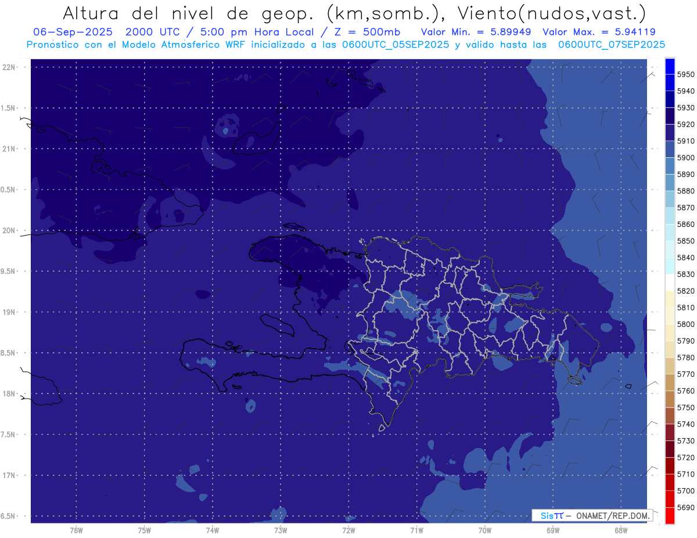
Task: Click the 69W longitude axis label
Action: click(553, 529)
